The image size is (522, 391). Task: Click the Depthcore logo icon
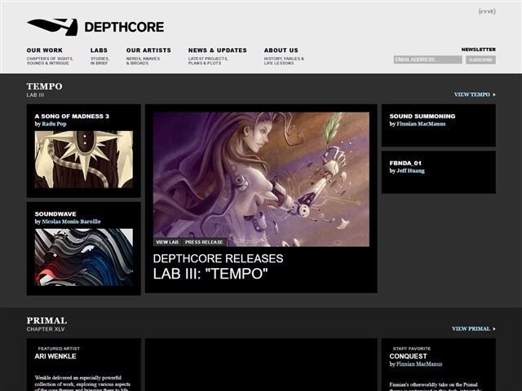[52, 27]
